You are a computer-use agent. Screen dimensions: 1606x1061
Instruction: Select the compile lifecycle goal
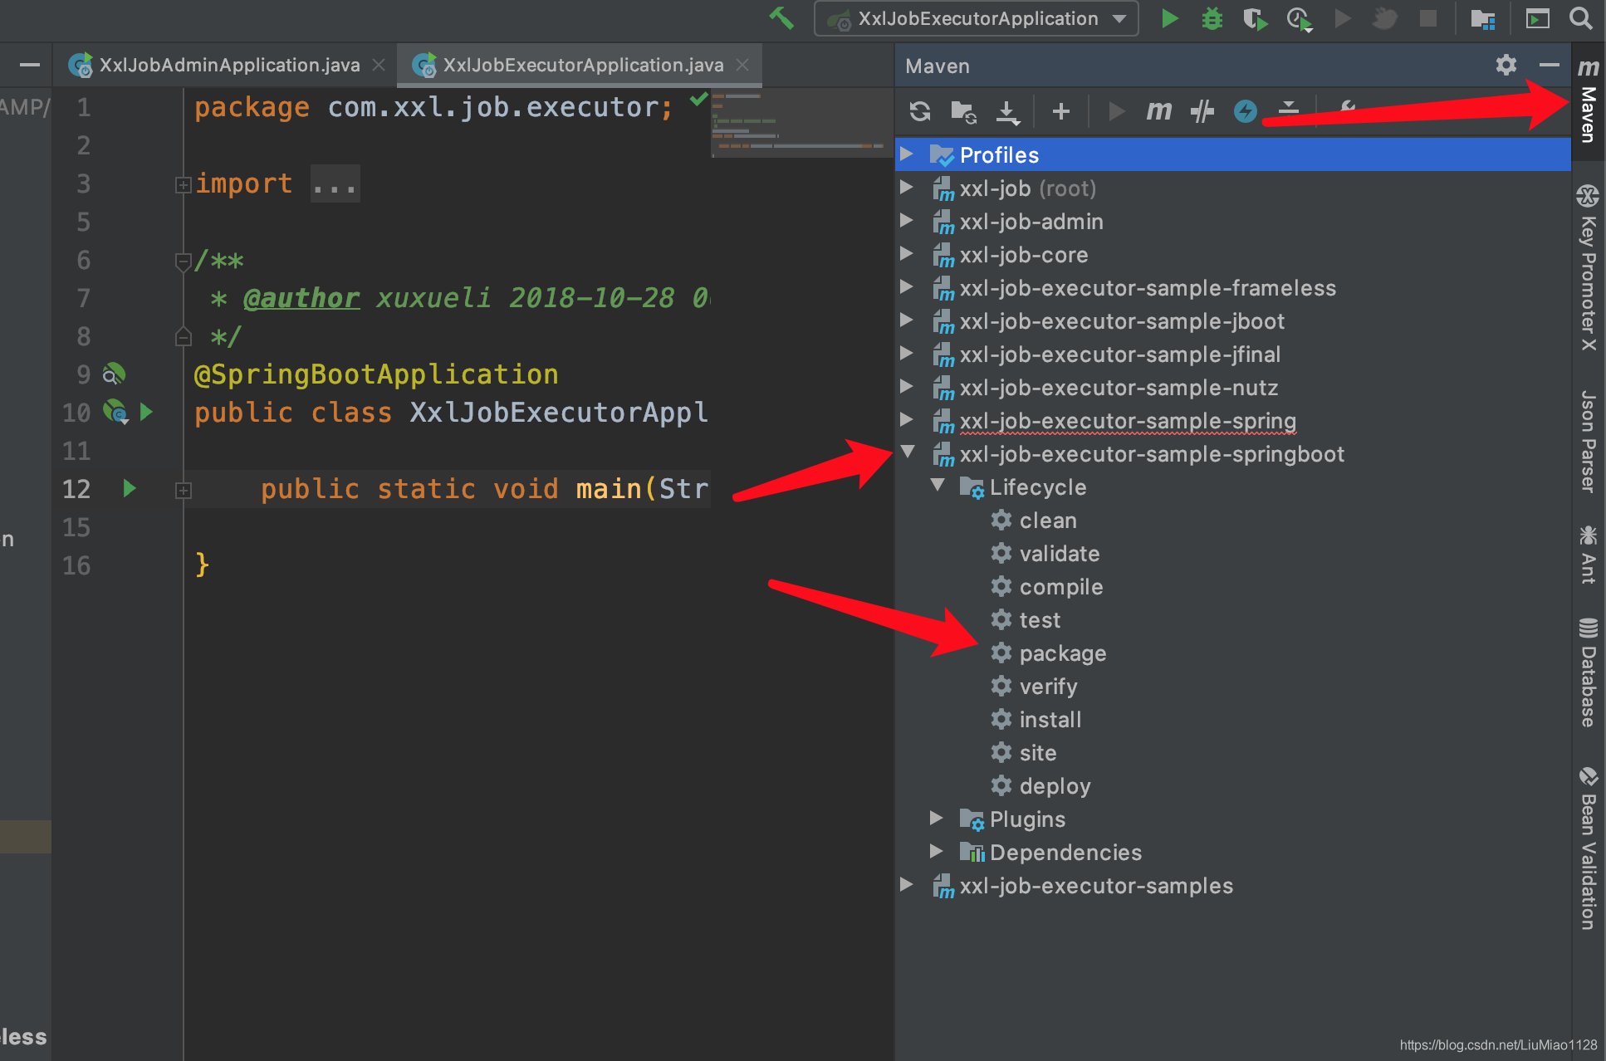click(1046, 587)
